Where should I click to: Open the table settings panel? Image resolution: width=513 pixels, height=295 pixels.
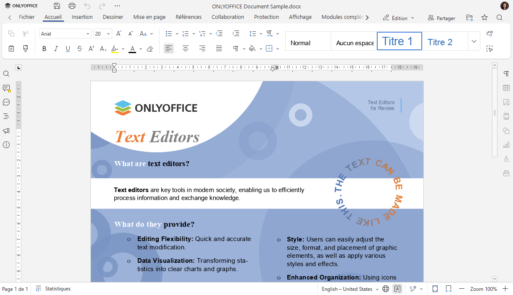coord(506,88)
